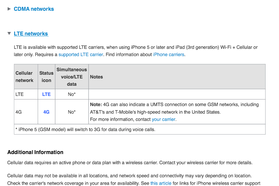Click the iPhone 5 GSM model footnote
279x186 pixels.
[x=85, y=130]
